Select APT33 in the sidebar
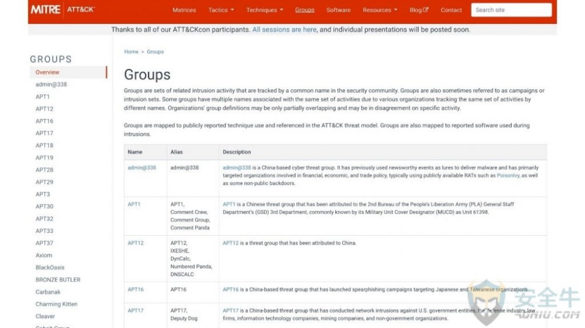 44,231
